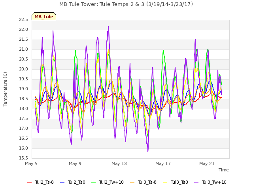Click the orange Tul3_Ts-8 legend swatch
Viewport: 253px width, 190px height.
coord(132,183)
